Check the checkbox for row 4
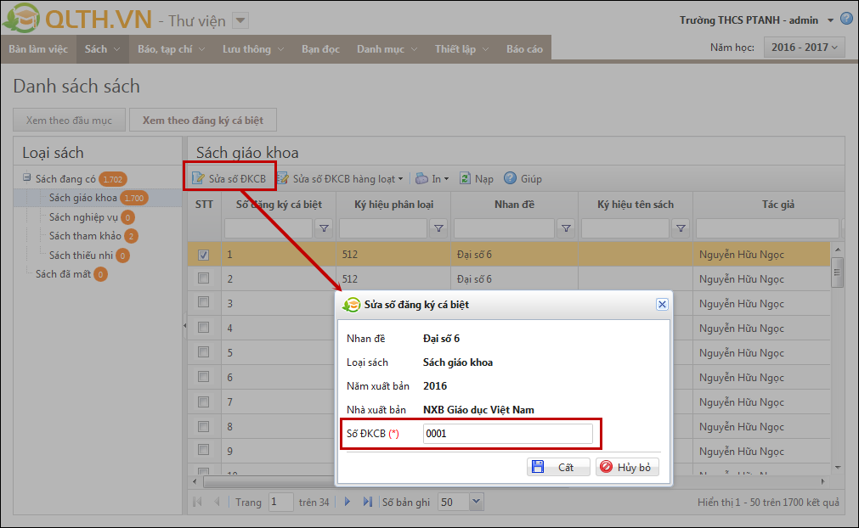The image size is (859, 528). (x=203, y=327)
